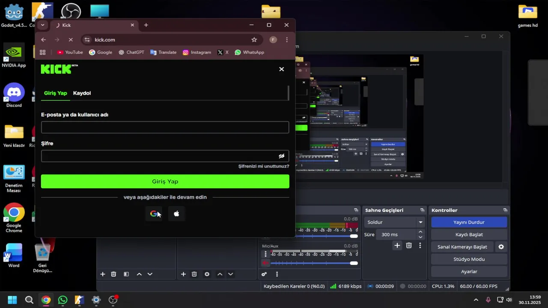
Task: Open the Windows Start button
Action: [x=12, y=300]
